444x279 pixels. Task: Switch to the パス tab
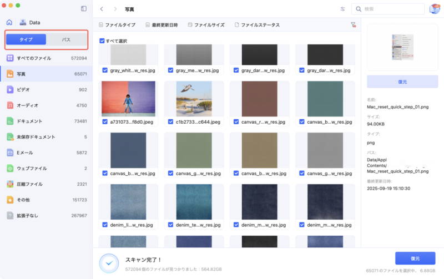point(66,40)
